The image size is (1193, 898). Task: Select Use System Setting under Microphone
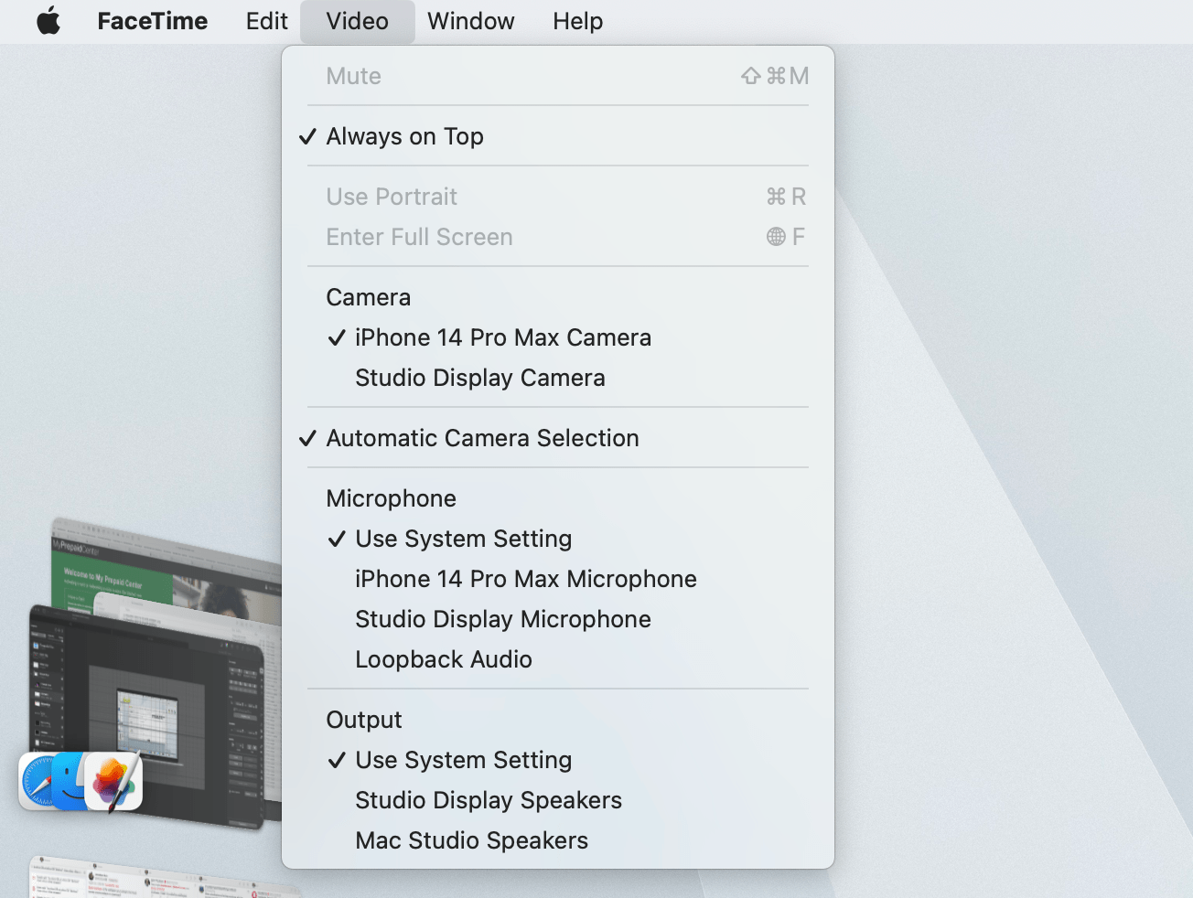(558, 539)
